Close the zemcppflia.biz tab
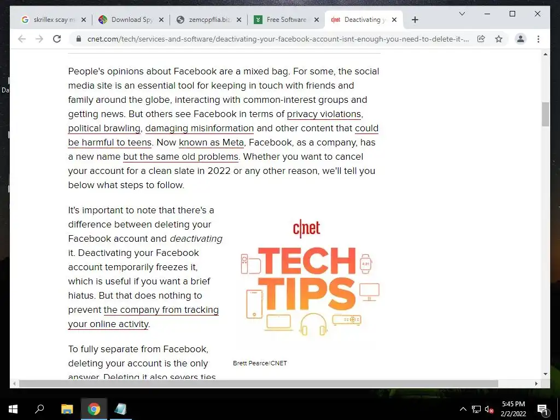The width and height of the screenshot is (560, 420). coord(239,20)
